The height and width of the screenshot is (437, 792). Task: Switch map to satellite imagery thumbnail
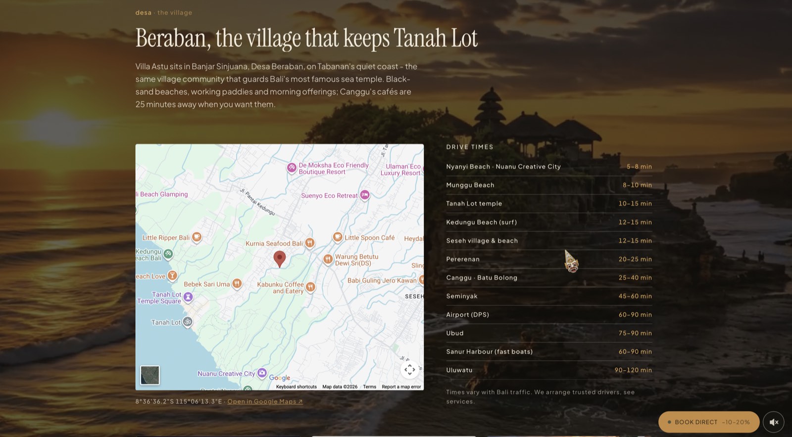150,375
